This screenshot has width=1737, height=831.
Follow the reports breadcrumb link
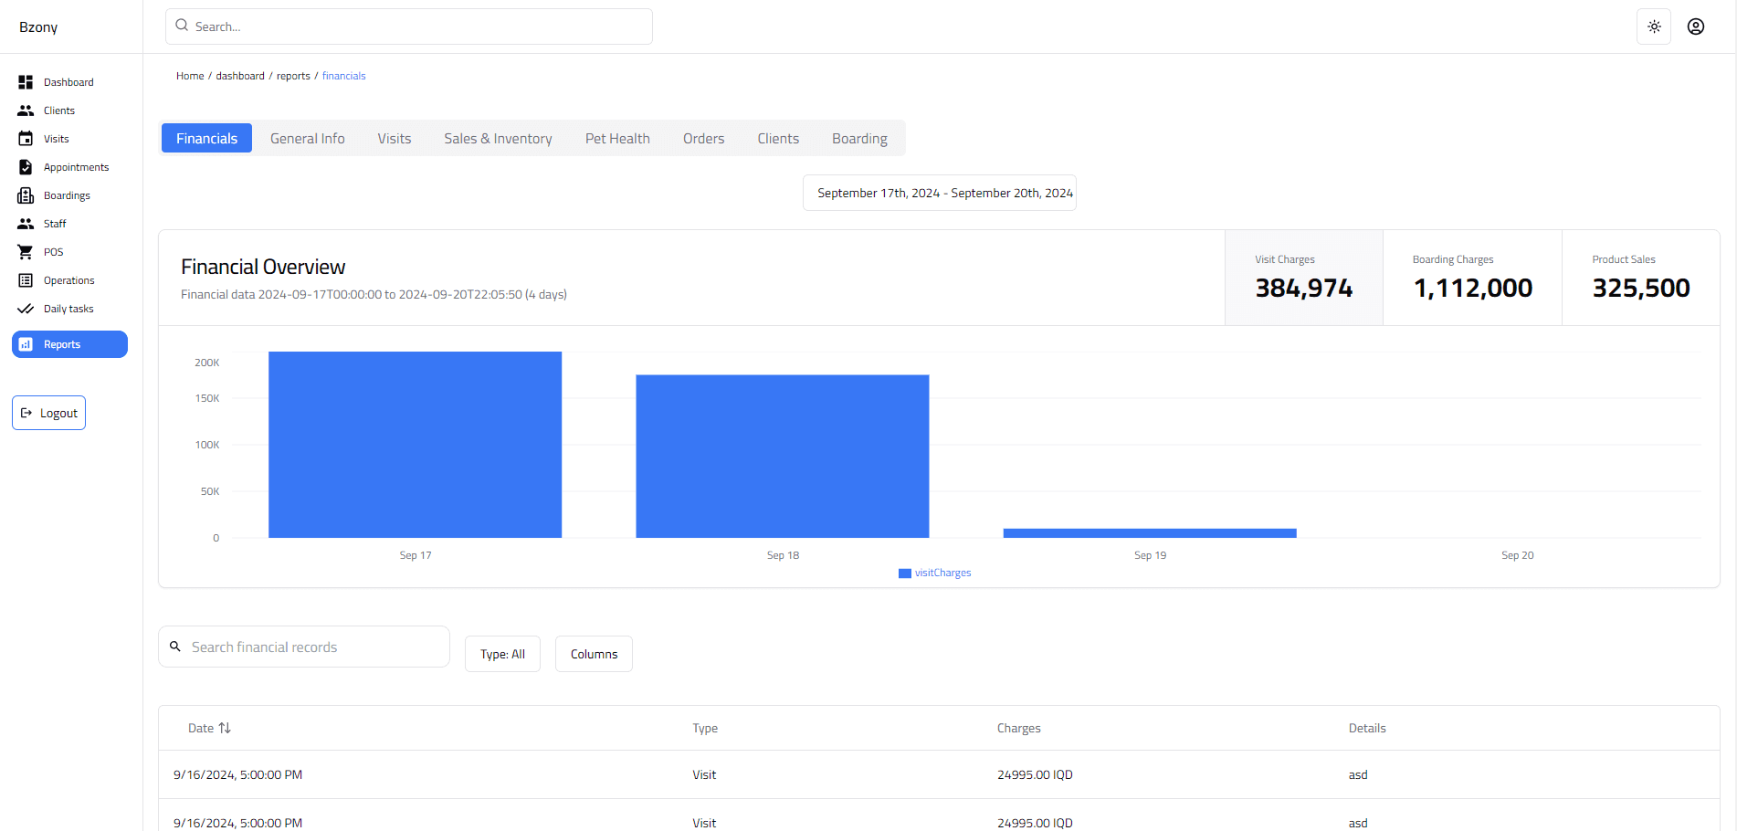click(x=293, y=75)
